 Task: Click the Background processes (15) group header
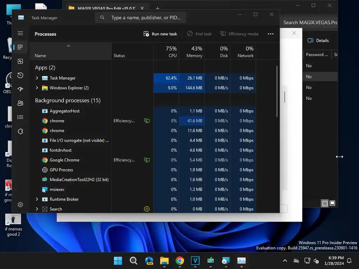click(x=68, y=101)
